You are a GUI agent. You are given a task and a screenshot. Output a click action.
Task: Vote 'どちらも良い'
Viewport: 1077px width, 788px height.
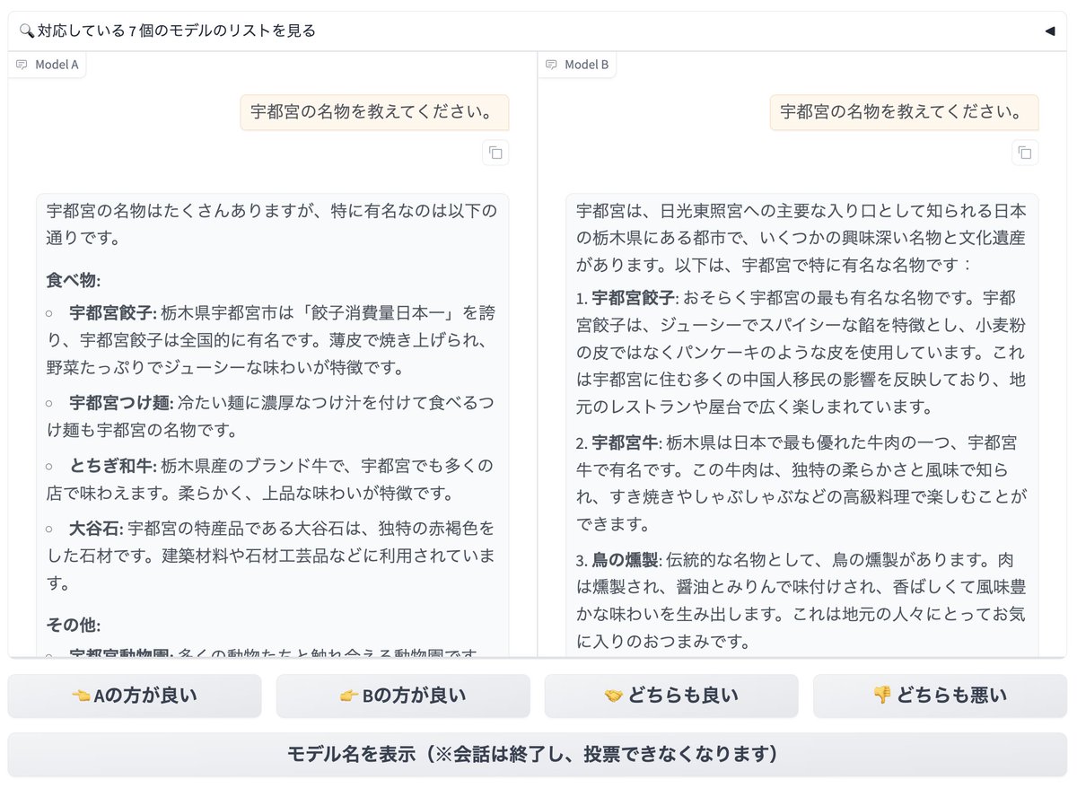(671, 696)
